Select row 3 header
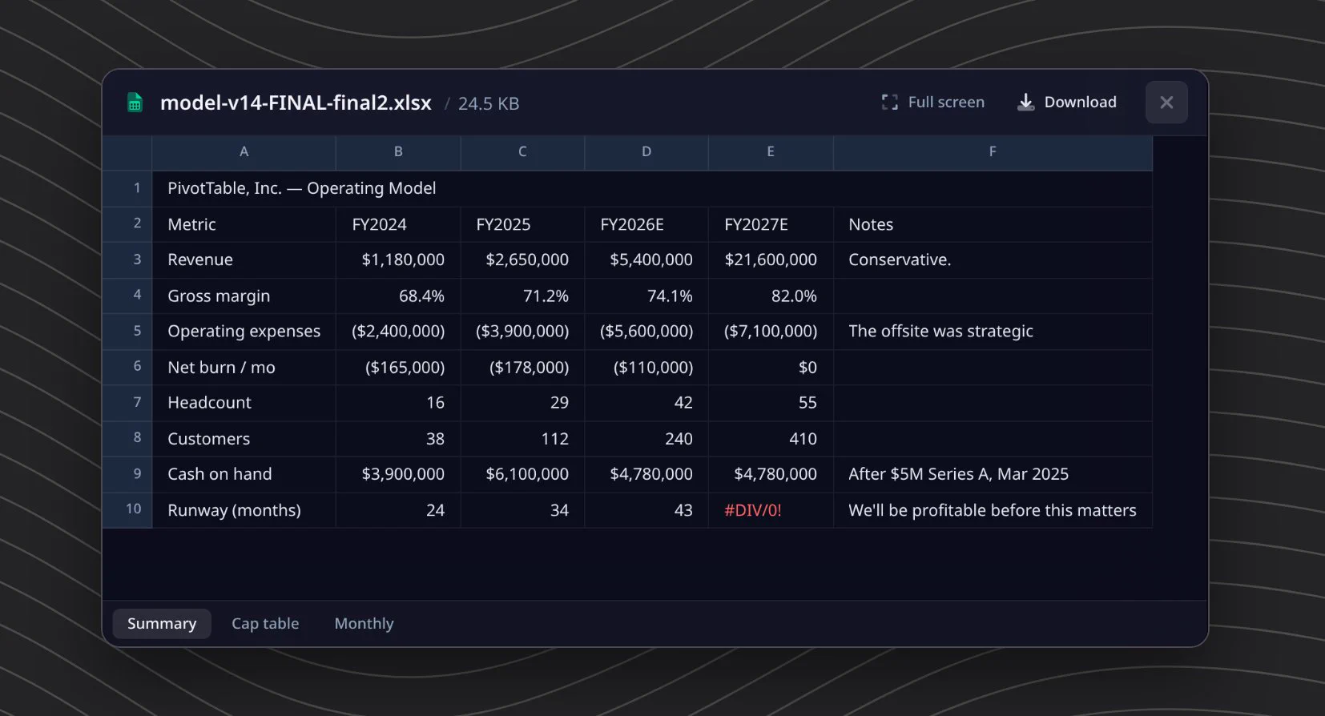 [x=127, y=259]
